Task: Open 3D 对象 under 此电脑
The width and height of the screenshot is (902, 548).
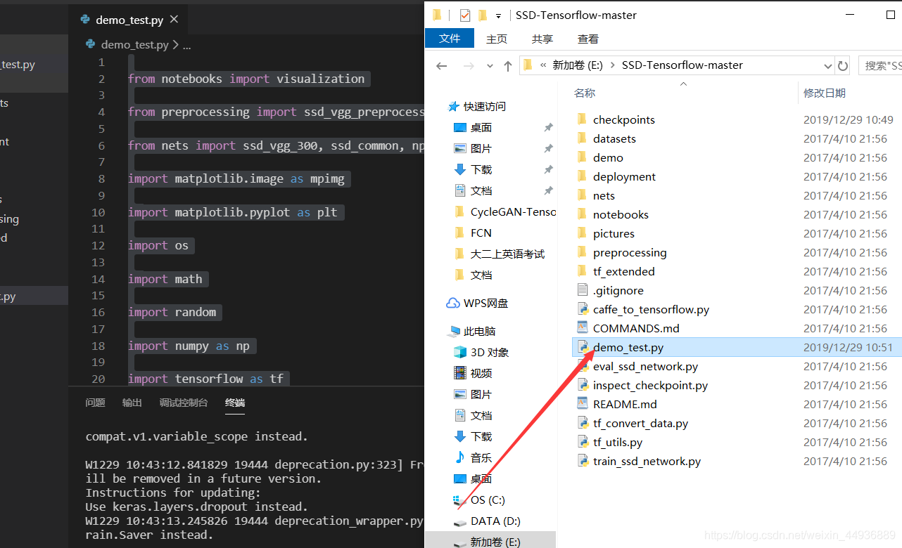Action: click(x=490, y=352)
